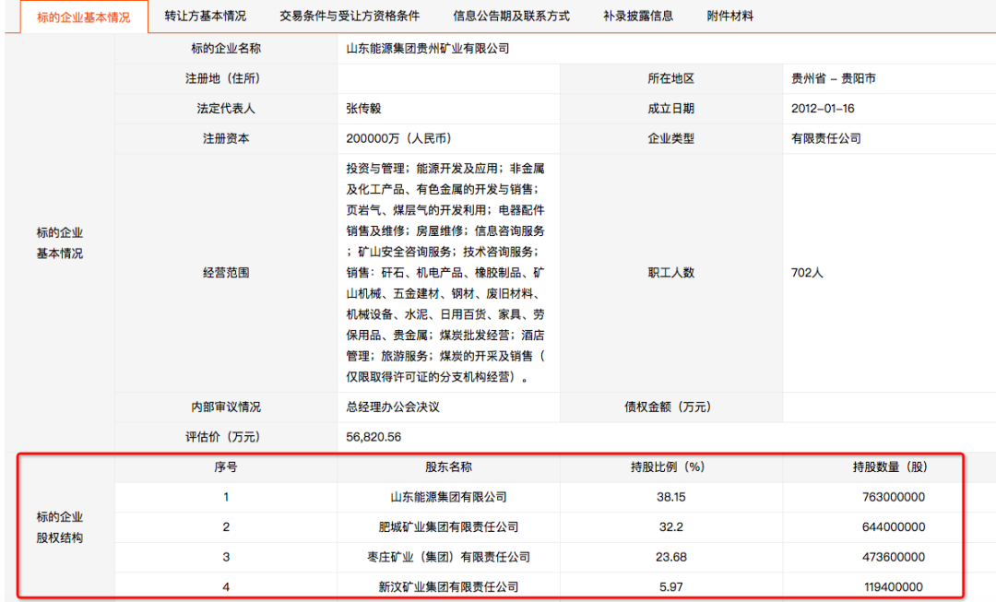Click the 标的企业名称 label
This screenshot has width=996, height=602.
226,48
